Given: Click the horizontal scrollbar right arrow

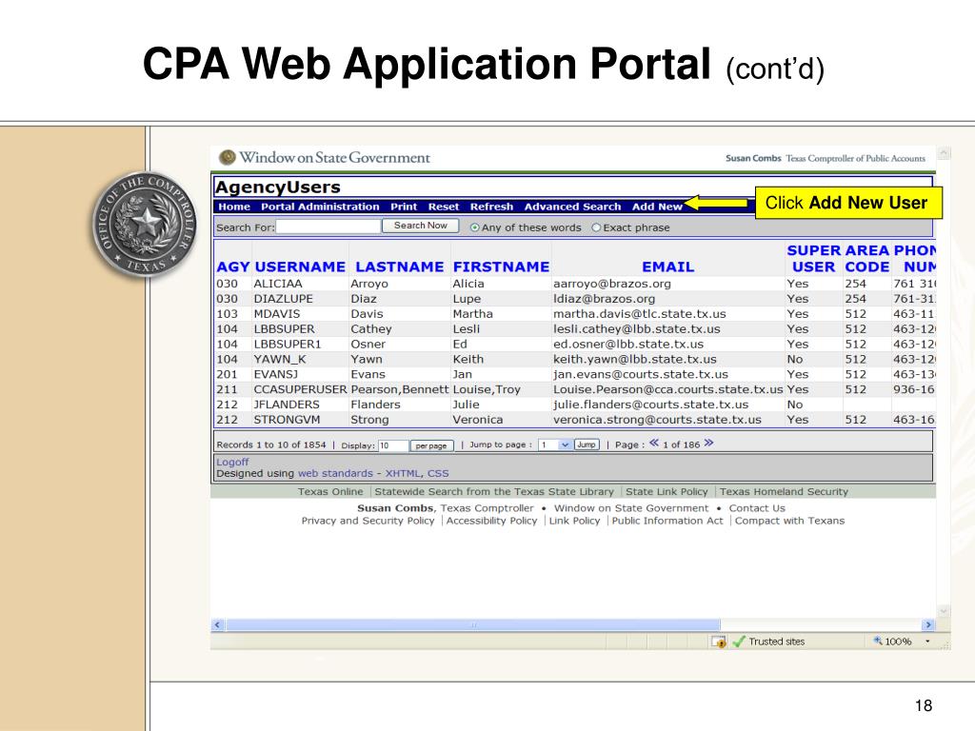Looking at the screenshot, I should click(x=928, y=624).
